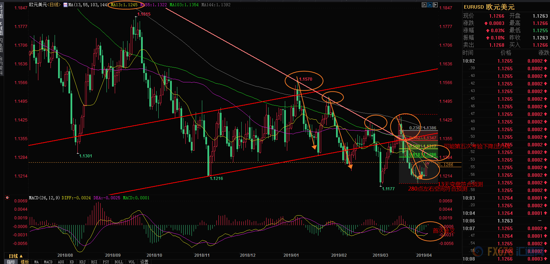This screenshot has height=264, width=550.
Task: Click the 欧元美元<日线> chart title
Action: [45, 5]
